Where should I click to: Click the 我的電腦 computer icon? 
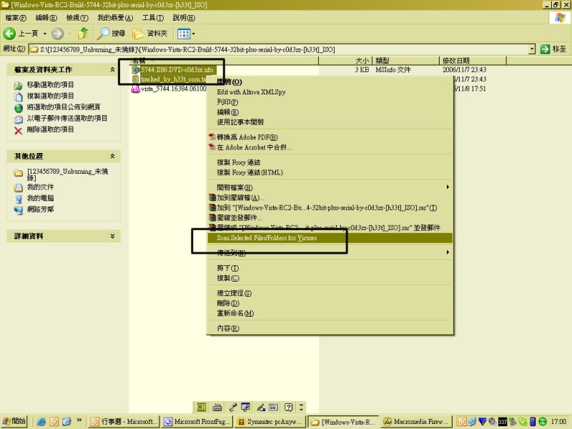[x=19, y=199]
